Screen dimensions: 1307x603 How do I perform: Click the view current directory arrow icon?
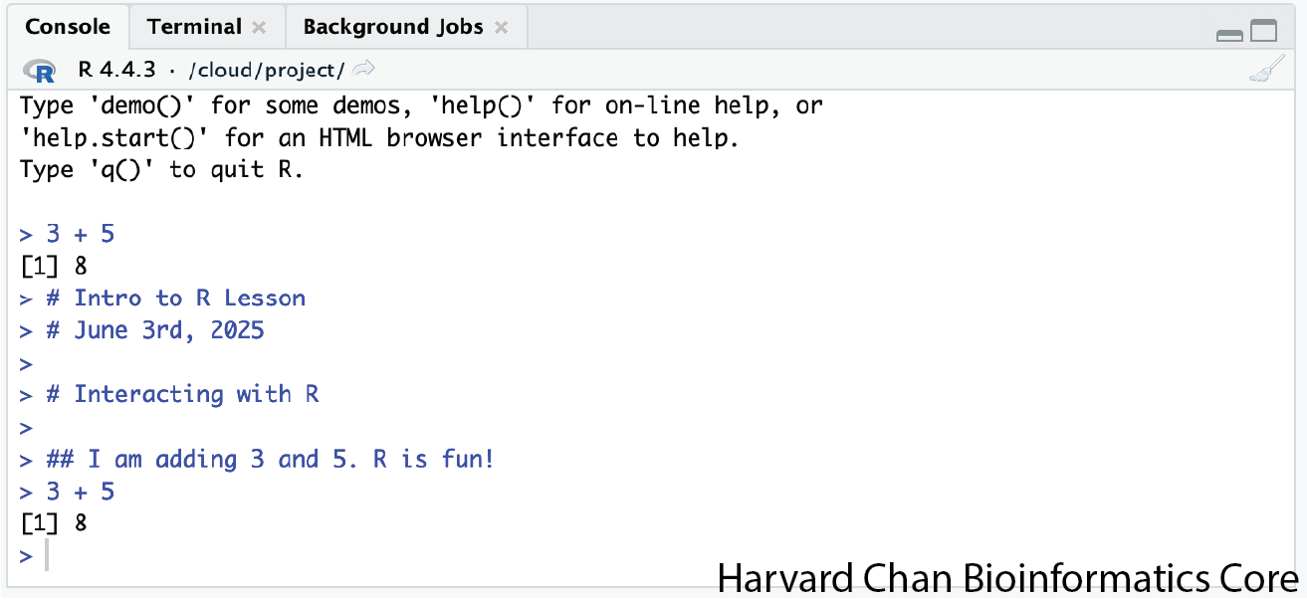coord(364,69)
